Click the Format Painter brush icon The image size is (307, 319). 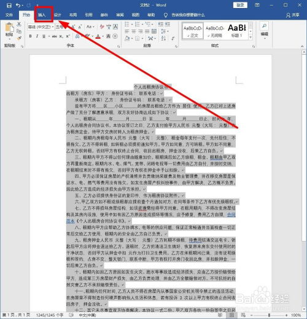click(19, 38)
